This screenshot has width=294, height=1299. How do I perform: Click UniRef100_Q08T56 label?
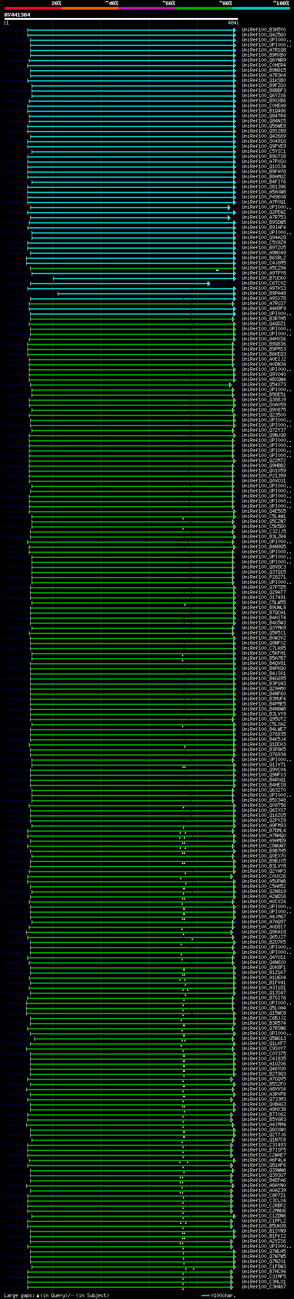263,805
